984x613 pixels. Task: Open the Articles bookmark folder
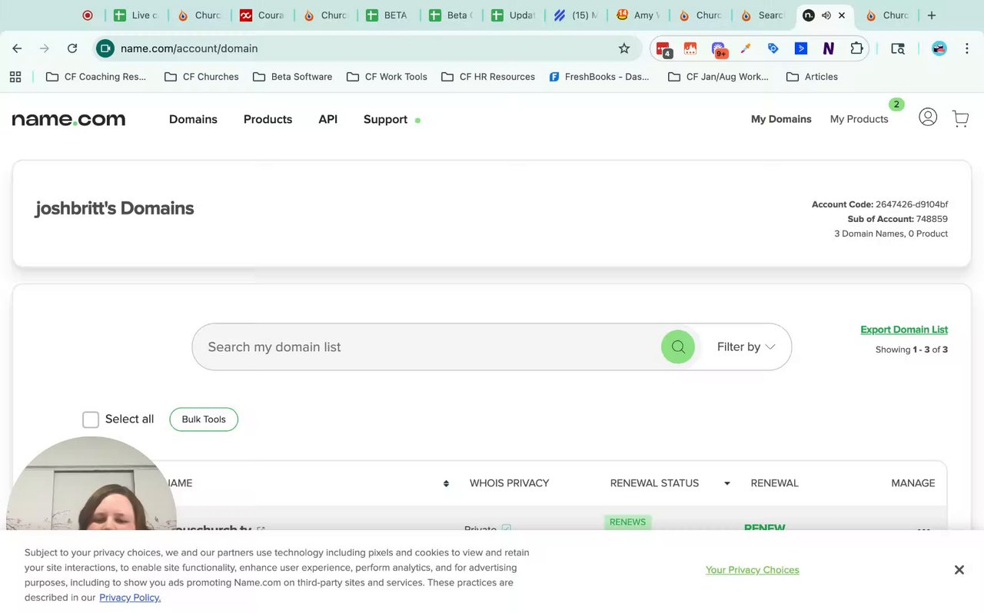click(812, 77)
